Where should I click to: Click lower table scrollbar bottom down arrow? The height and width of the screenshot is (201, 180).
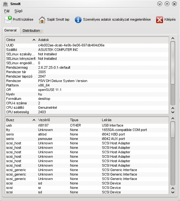173,192
